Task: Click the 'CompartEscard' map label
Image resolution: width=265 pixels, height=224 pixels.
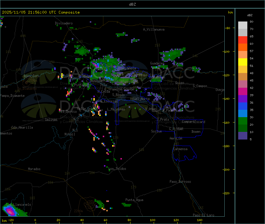Action: (x=193, y=122)
